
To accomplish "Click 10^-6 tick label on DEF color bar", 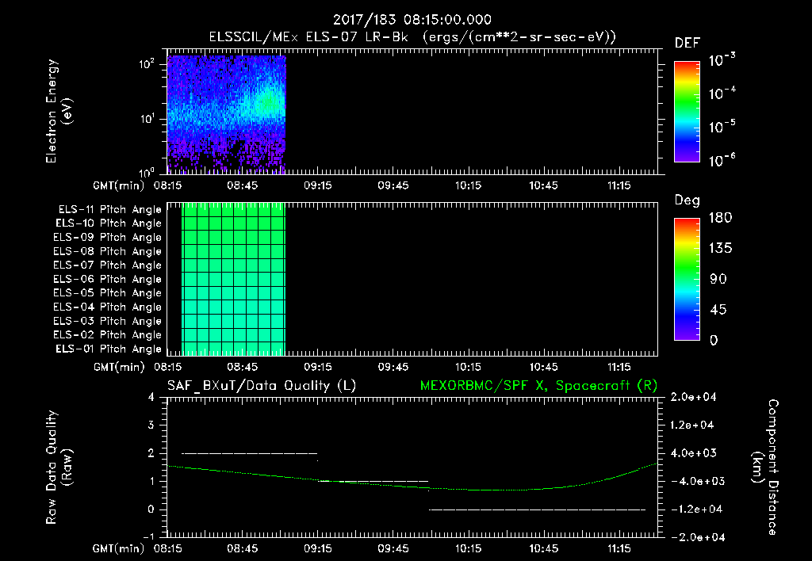I will click(x=722, y=160).
